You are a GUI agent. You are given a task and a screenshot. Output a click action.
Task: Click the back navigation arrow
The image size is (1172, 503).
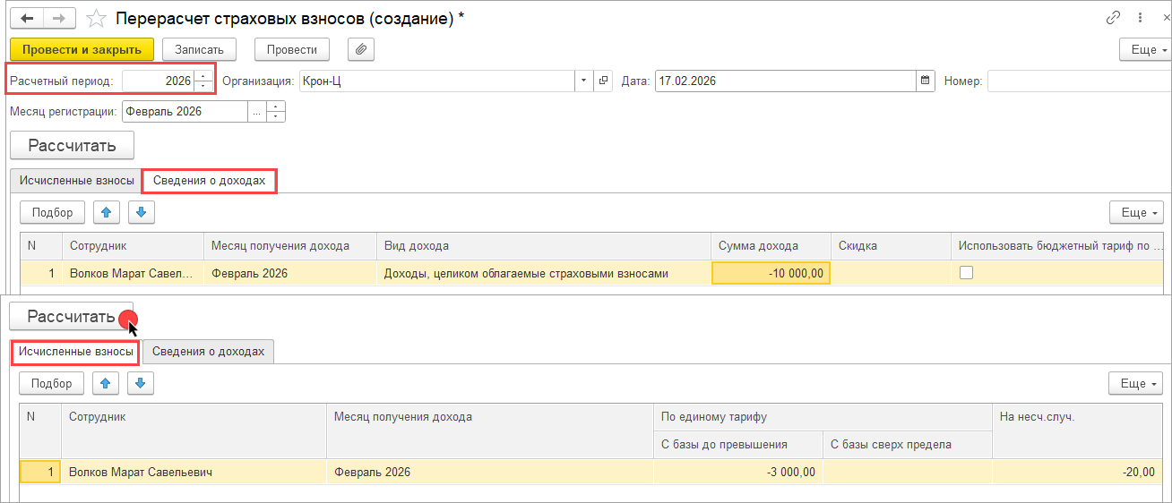tap(27, 18)
